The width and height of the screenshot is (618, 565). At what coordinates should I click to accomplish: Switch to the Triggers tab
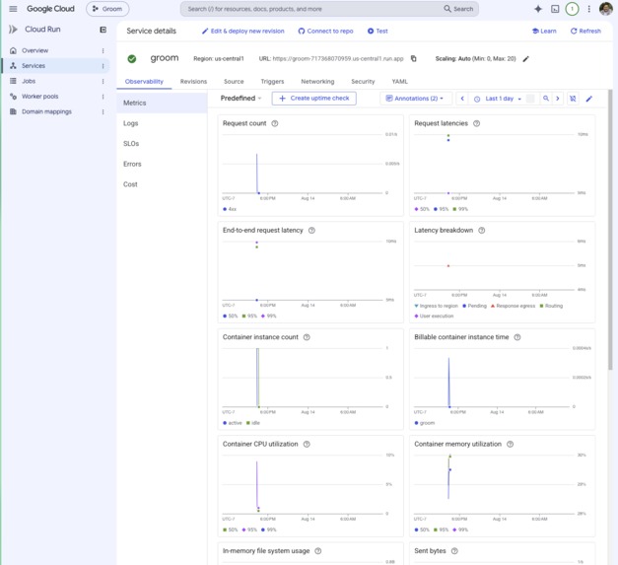(x=272, y=81)
